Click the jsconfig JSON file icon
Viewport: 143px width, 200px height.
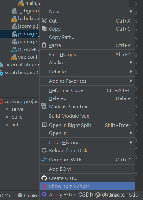pos(14,27)
